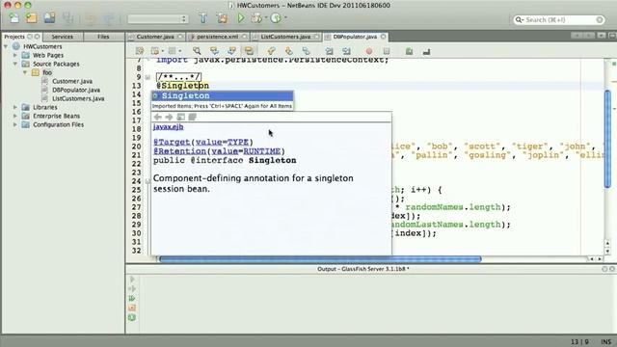Collapse the HWCustomers project node
The width and height of the screenshot is (617, 347).
point(6,46)
